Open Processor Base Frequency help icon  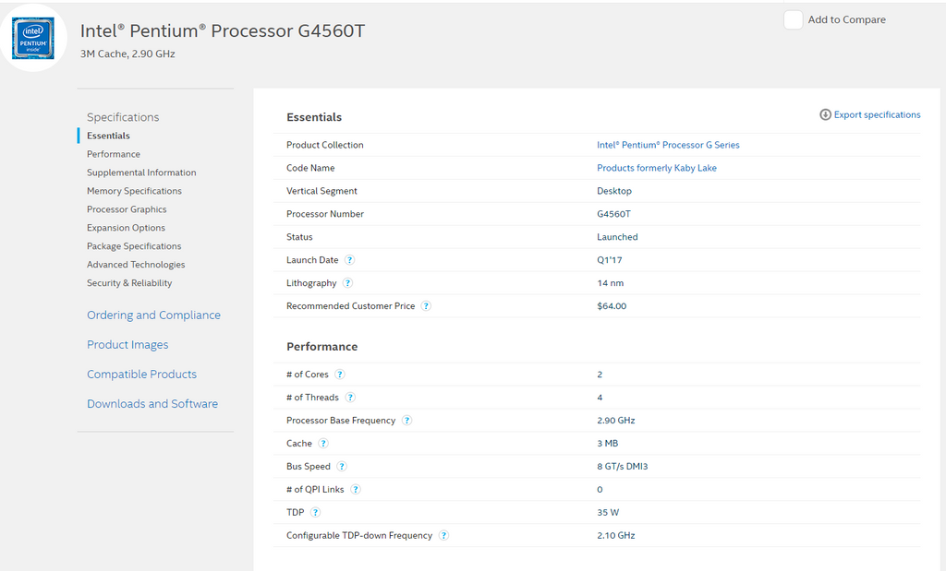click(x=406, y=421)
